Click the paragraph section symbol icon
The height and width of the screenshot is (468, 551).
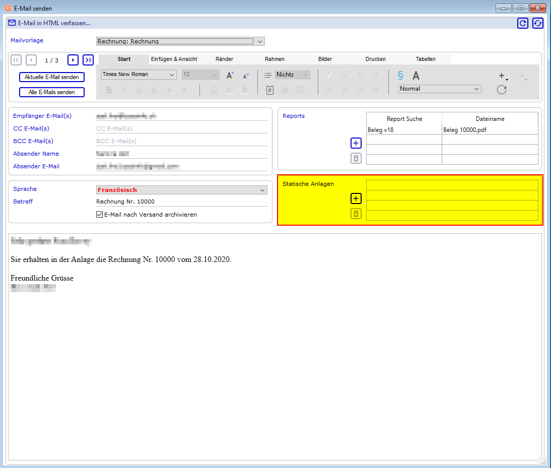coord(400,76)
